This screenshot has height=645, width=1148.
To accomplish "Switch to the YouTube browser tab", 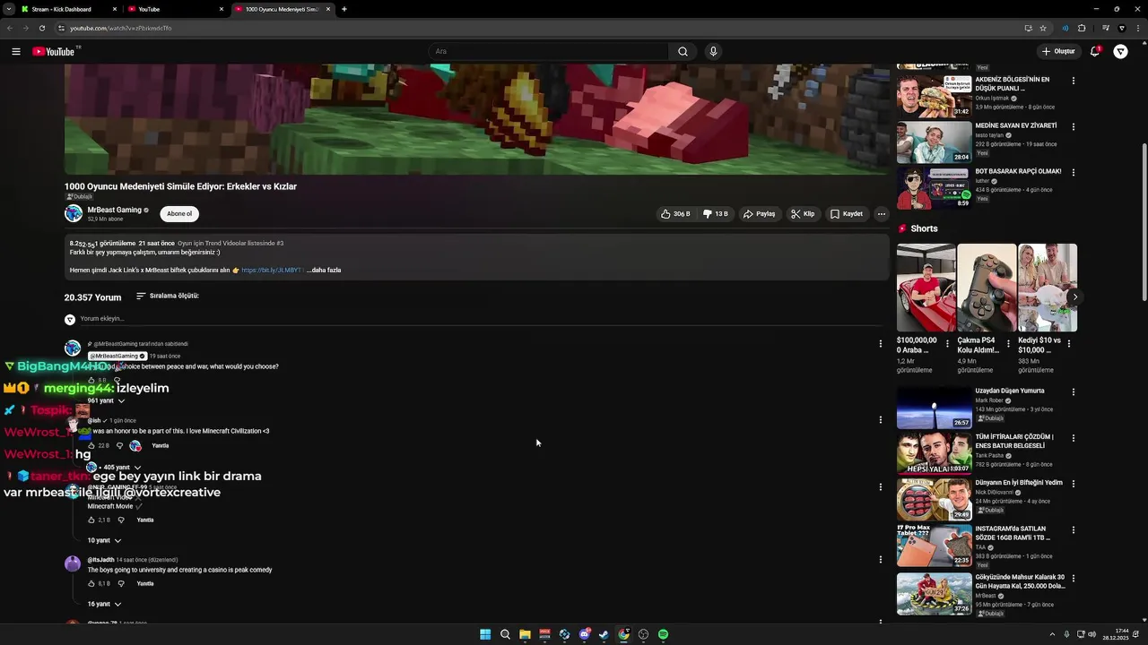I will [x=175, y=9].
